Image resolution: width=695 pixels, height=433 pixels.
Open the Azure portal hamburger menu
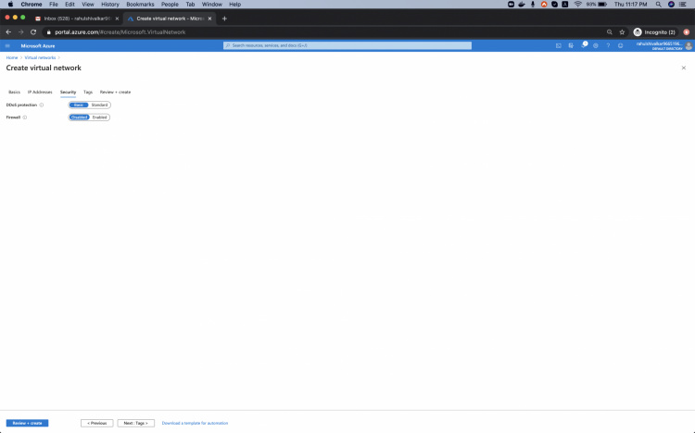(x=7, y=45)
